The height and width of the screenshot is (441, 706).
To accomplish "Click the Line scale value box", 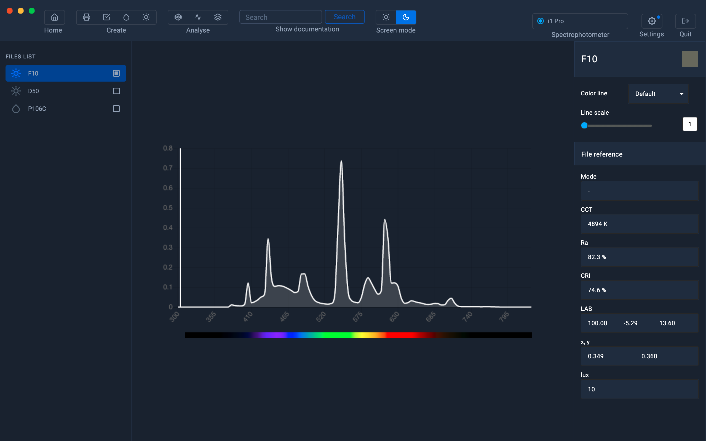I will [x=690, y=124].
